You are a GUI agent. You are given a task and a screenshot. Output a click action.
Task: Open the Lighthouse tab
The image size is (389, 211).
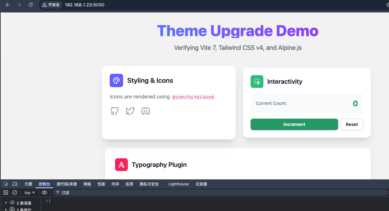178,184
